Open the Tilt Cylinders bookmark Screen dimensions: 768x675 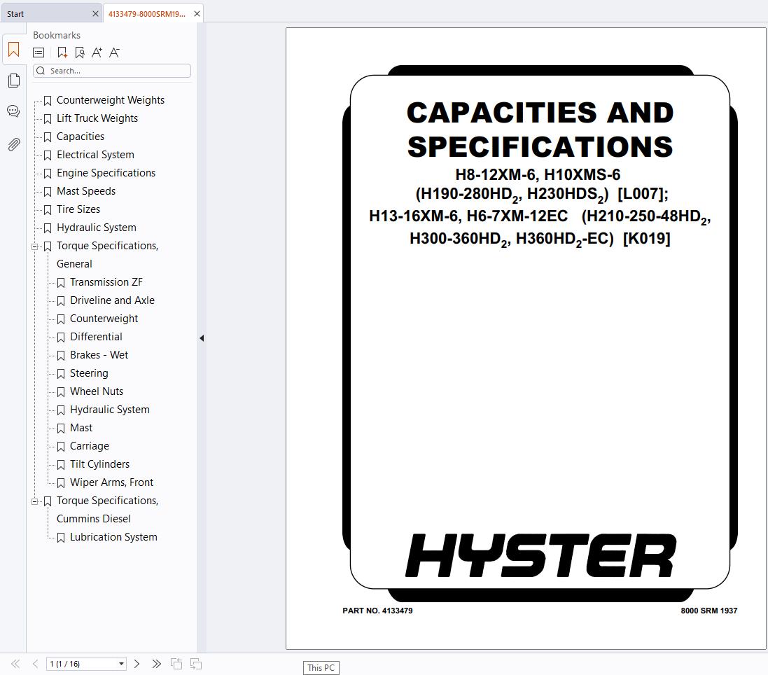[99, 464]
